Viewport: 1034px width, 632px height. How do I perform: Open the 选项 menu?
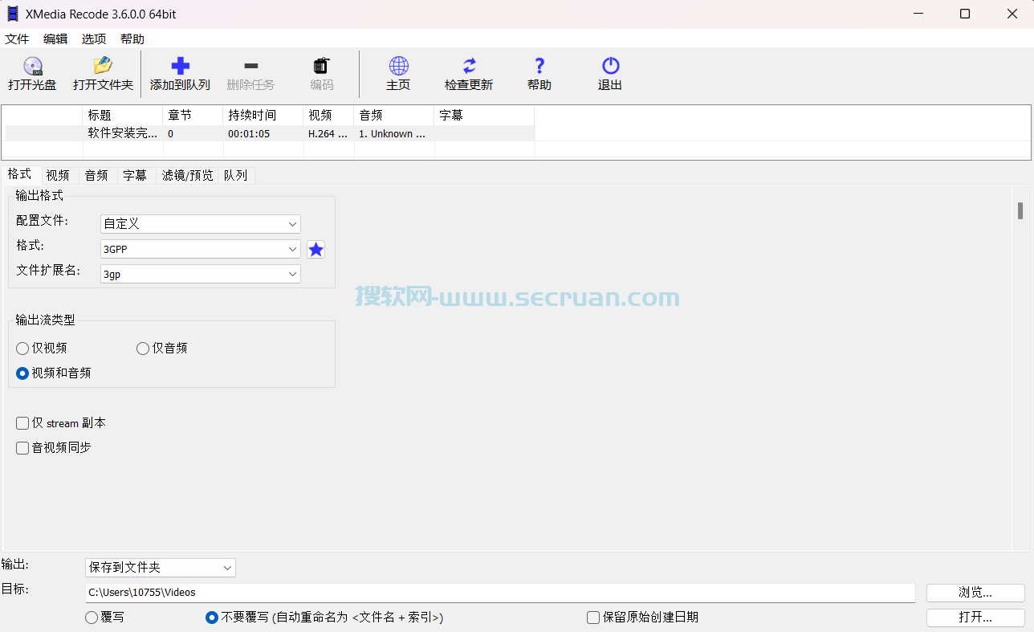94,39
